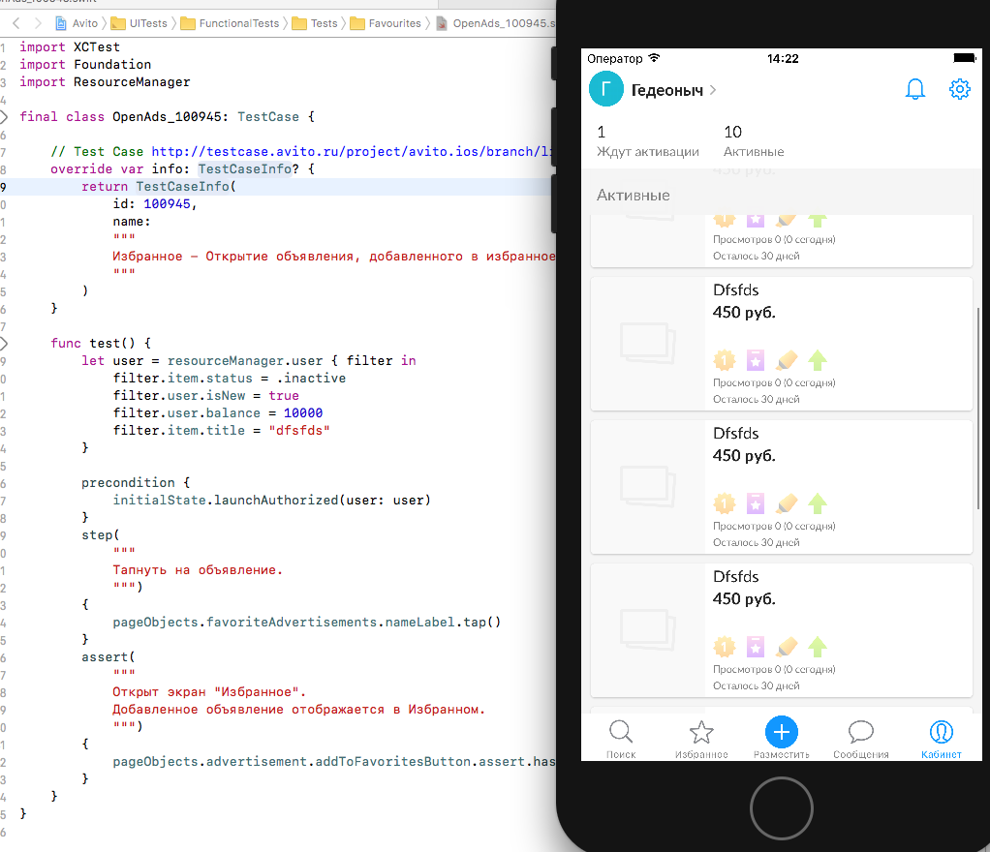Image resolution: width=990 pixels, height=852 pixels.
Task: Click 'Открыт экран "Избранное".' text
Action: 209,691
